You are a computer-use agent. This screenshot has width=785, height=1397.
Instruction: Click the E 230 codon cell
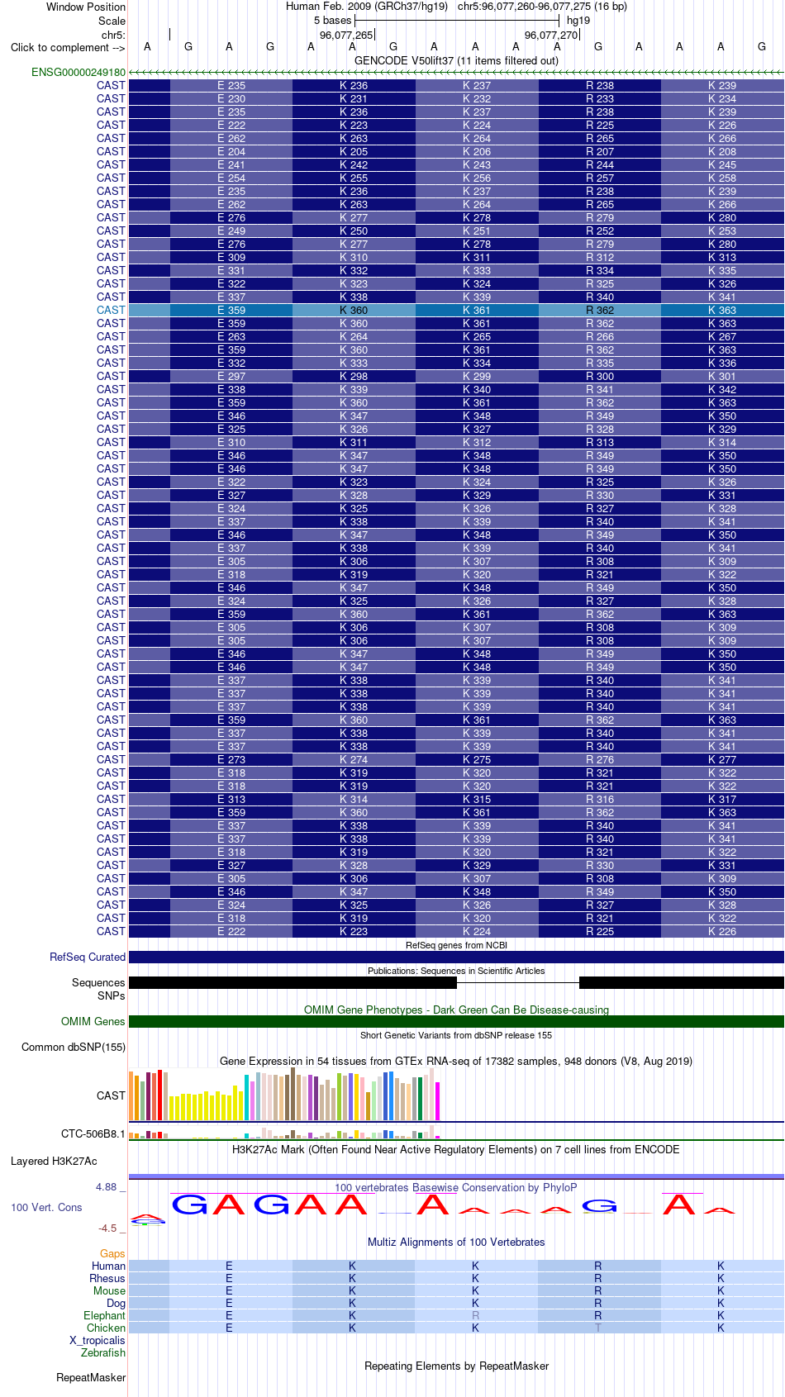231,99
